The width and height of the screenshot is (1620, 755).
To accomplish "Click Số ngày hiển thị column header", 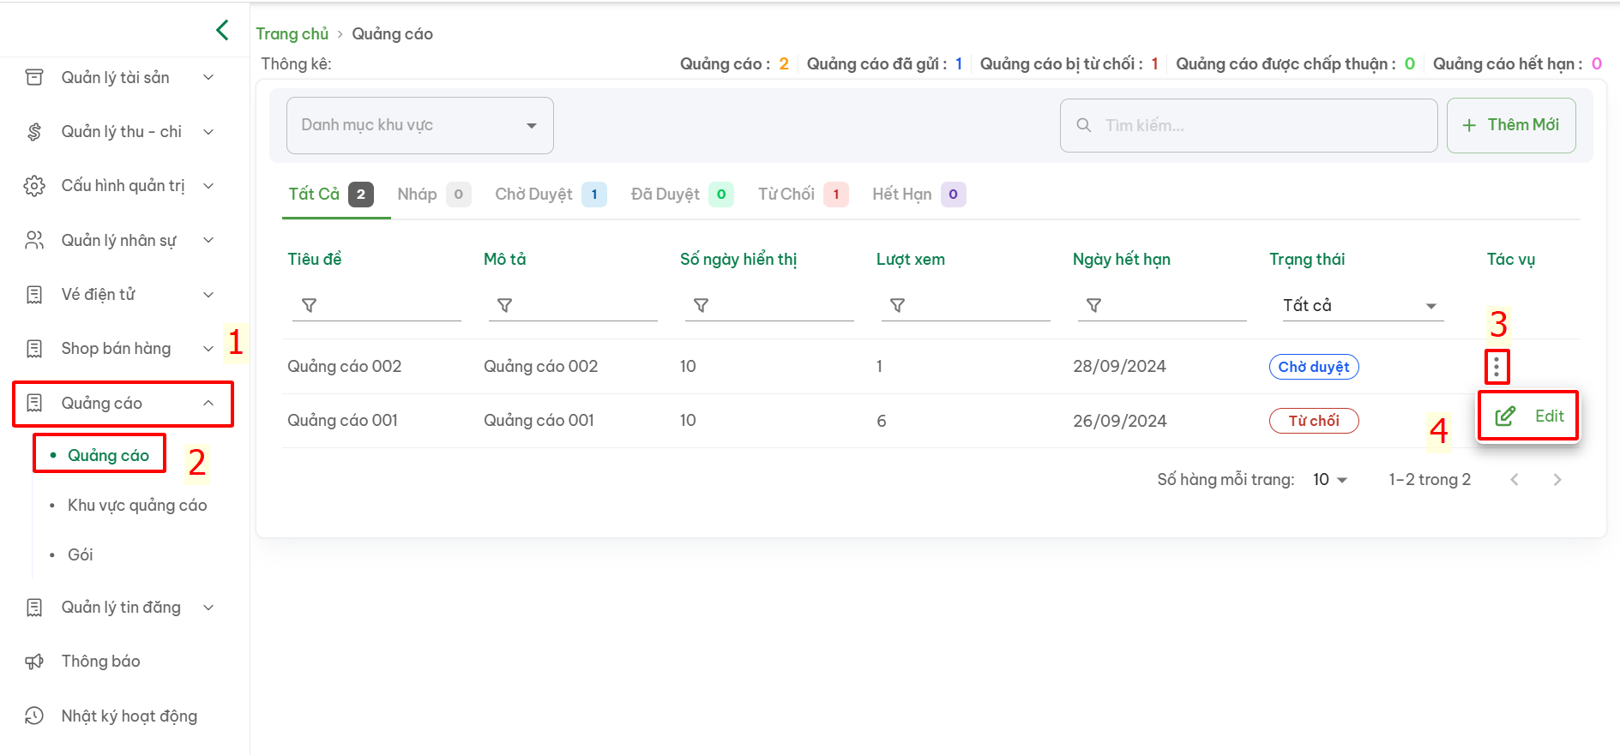I will (x=738, y=260).
